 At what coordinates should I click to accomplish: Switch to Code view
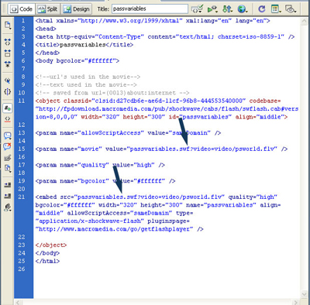22,9
